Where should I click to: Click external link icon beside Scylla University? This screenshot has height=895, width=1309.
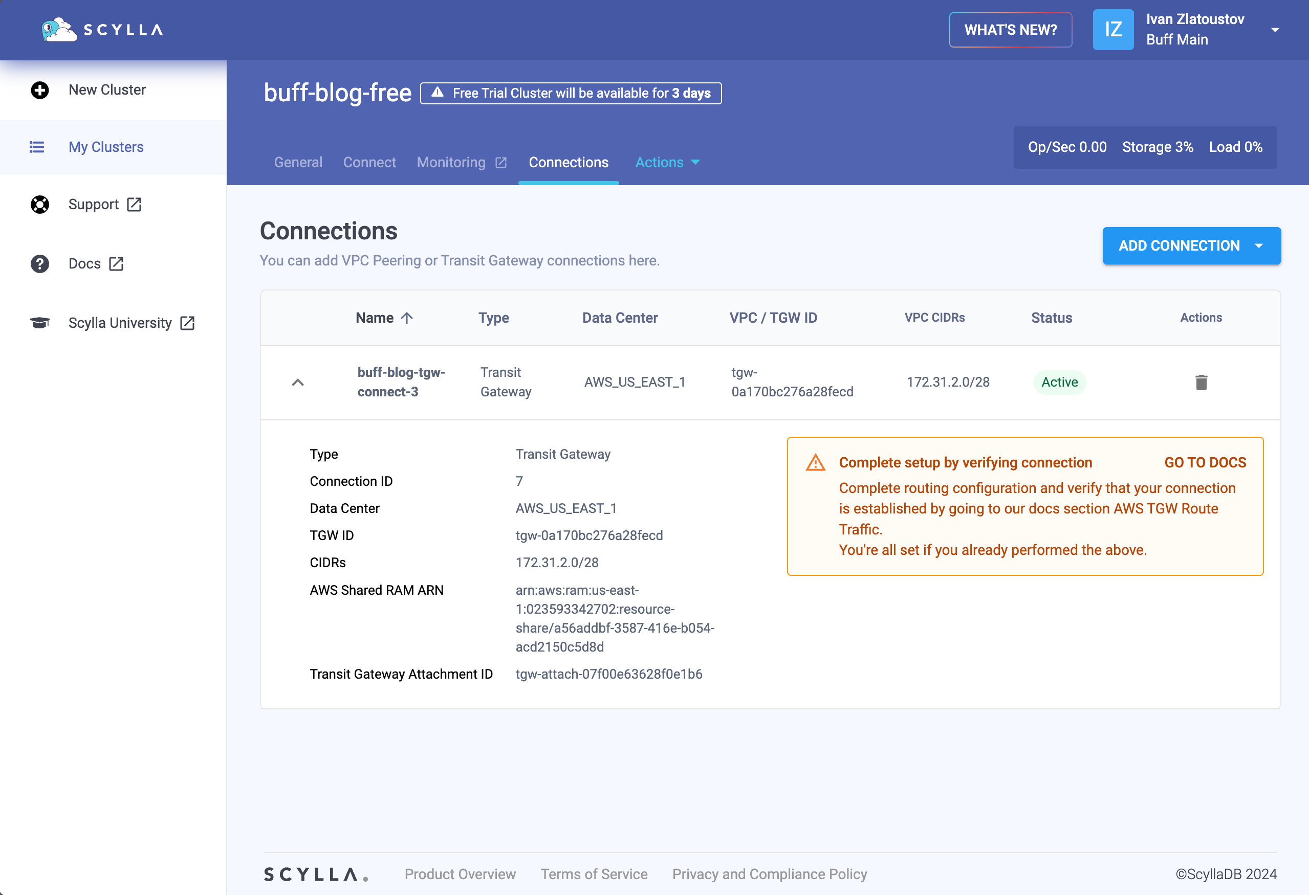[x=187, y=323]
